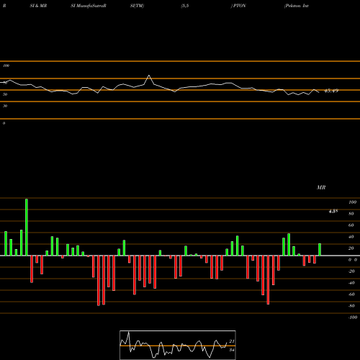360x360 pixels.
Task: Click the histogram axis label 100
Action: (x=353, y=202)
